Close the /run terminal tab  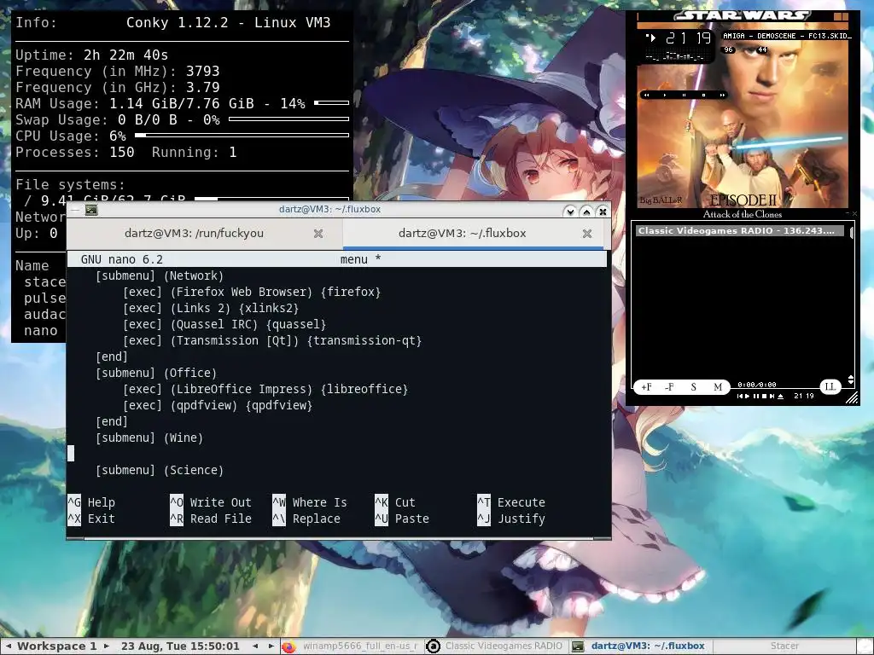318,234
